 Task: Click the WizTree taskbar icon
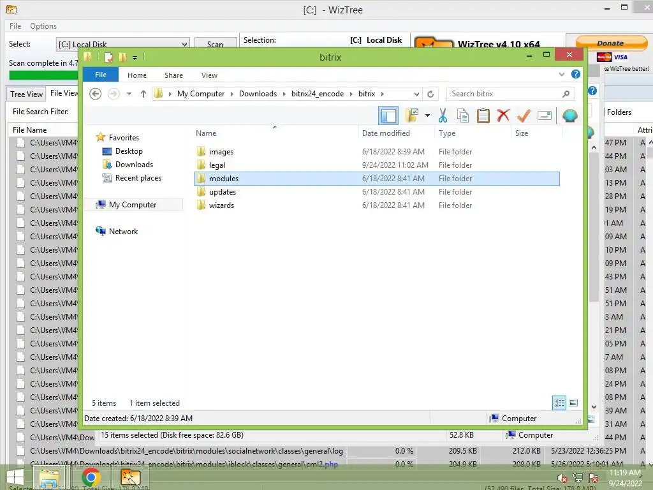click(x=130, y=477)
